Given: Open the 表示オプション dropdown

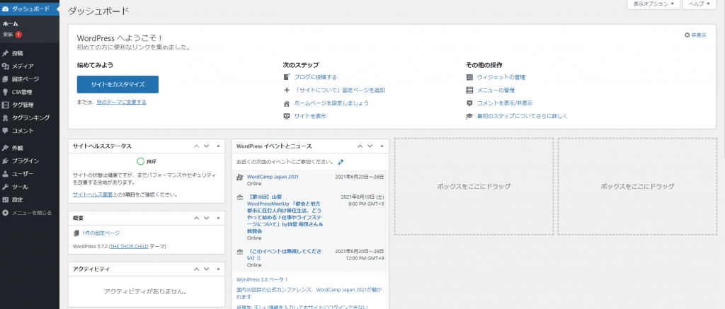Looking at the screenshot, I should (653, 4).
